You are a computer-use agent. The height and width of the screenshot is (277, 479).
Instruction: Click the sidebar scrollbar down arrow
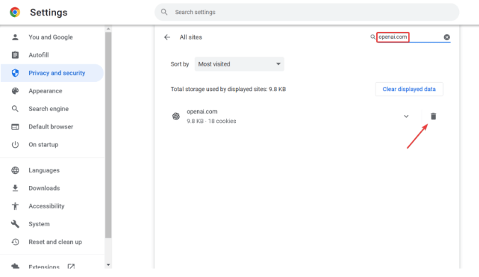click(x=108, y=265)
